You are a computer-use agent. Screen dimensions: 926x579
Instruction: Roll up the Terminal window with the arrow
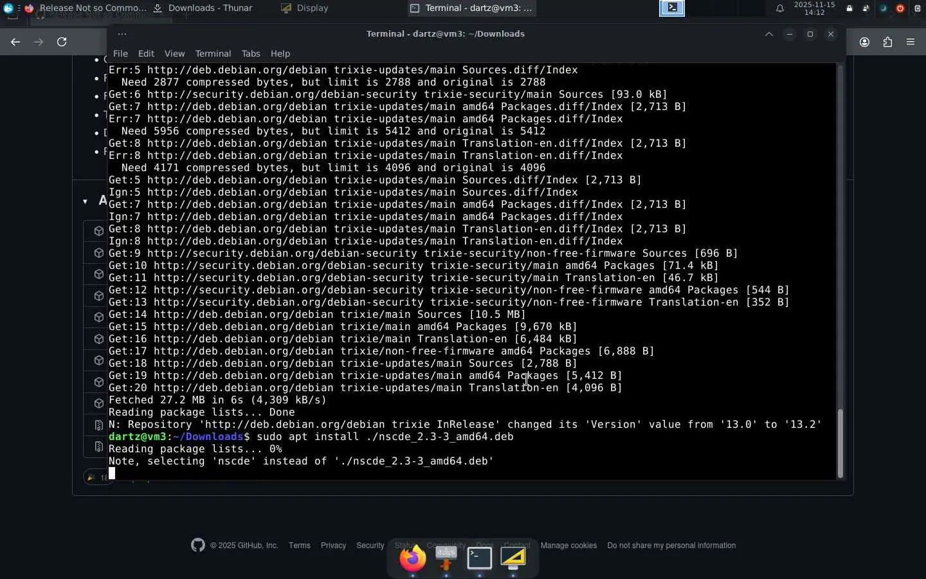click(x=768, y=34)
